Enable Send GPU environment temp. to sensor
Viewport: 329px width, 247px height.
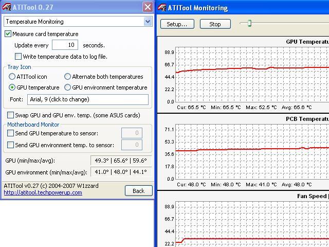click(x=10, y=145)
